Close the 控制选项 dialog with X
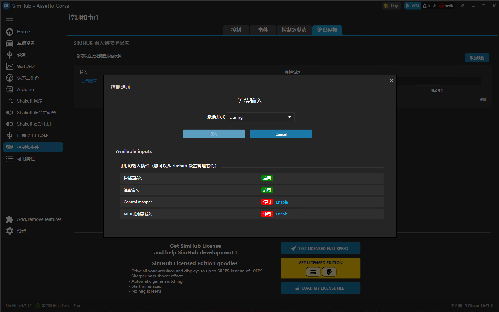Viewport: 499px width, 312px height. point(391,81)
